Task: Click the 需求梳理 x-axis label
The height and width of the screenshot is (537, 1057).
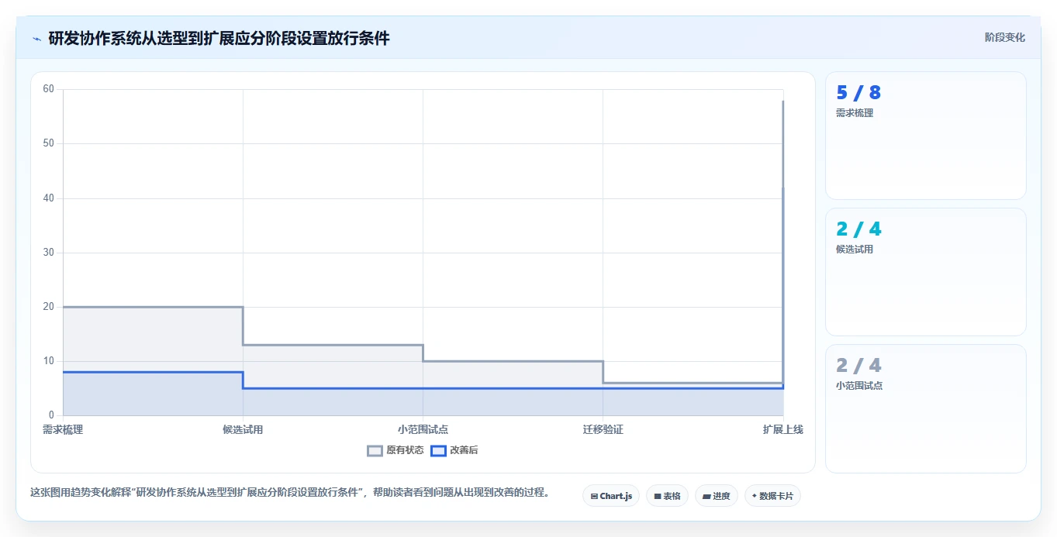Action: (63, 429)
